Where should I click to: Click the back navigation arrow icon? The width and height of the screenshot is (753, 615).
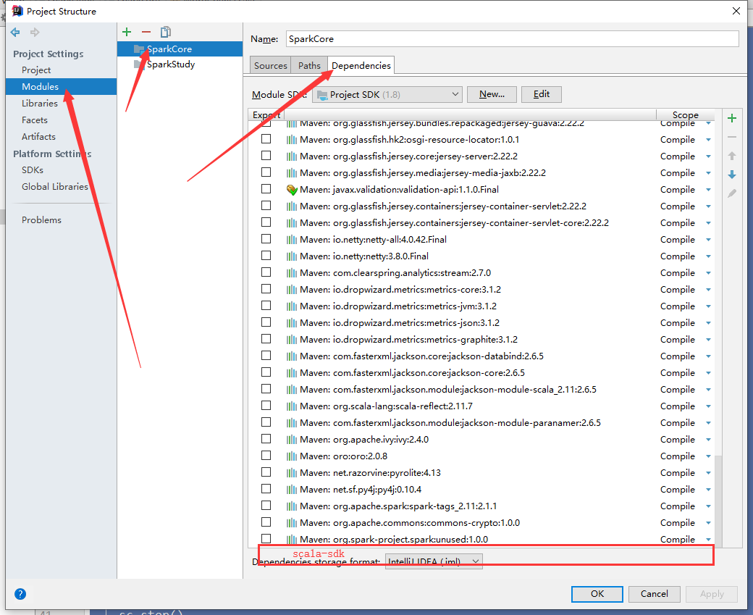pos(15,32)
